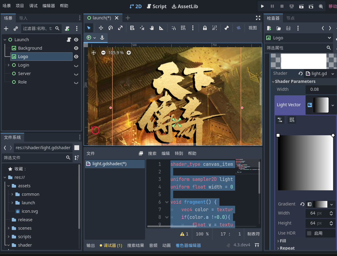Screen dimensions: 337x256
Task: Click the add new node plus icon
Action: 6,28
